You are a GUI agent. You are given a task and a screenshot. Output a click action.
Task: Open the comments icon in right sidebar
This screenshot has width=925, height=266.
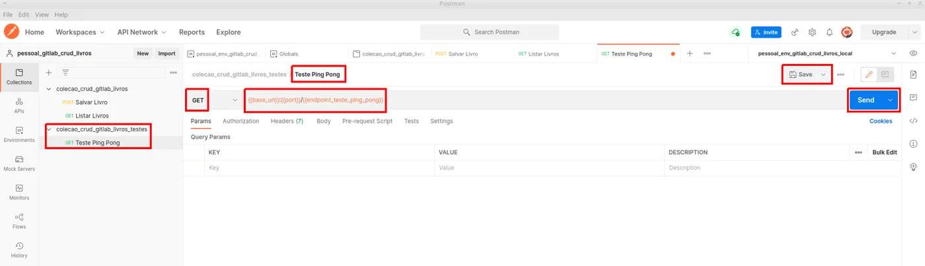(913, 97)
